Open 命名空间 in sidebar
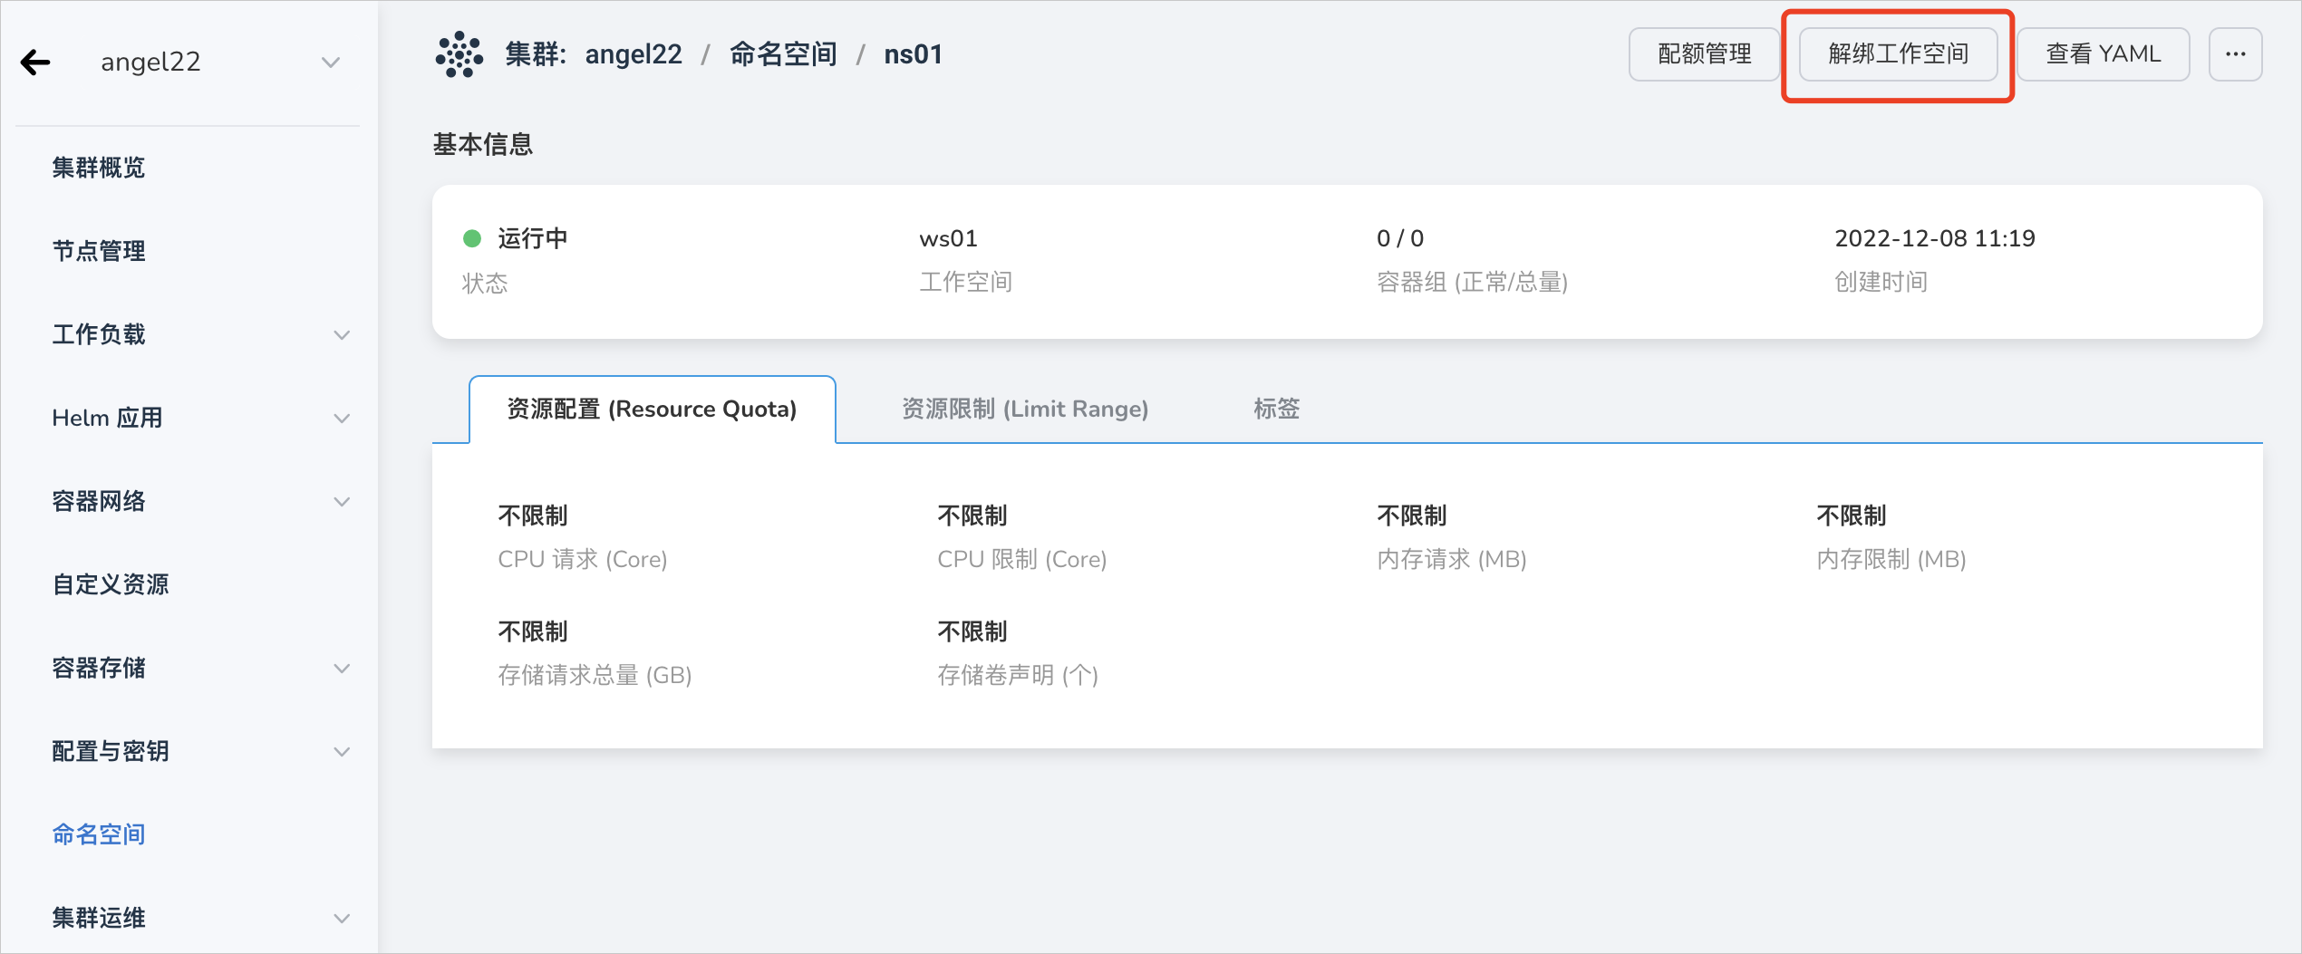The width and height of the screenshot is (2302, 954). tap(99, 834)
